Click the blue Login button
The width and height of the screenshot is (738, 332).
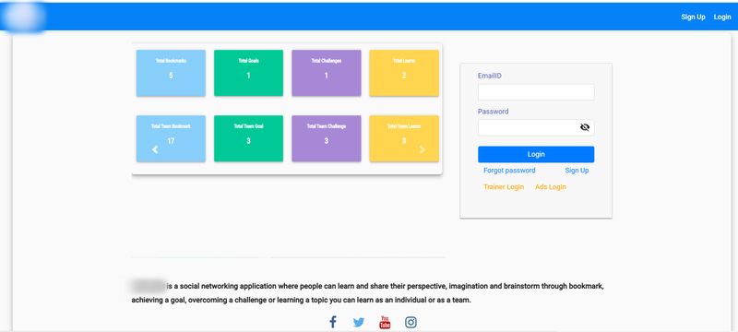pyautogui.click(x=536, y=154)
